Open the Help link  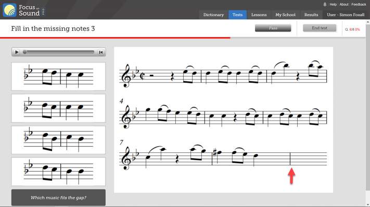[x=333, y=4]
